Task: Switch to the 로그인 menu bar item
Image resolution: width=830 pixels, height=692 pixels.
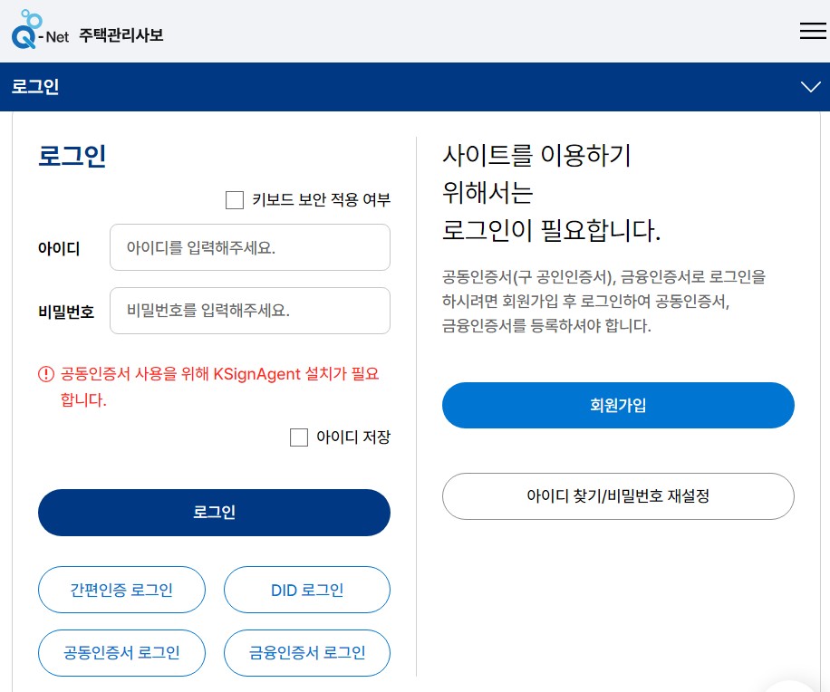Action: tap(34, 86)
